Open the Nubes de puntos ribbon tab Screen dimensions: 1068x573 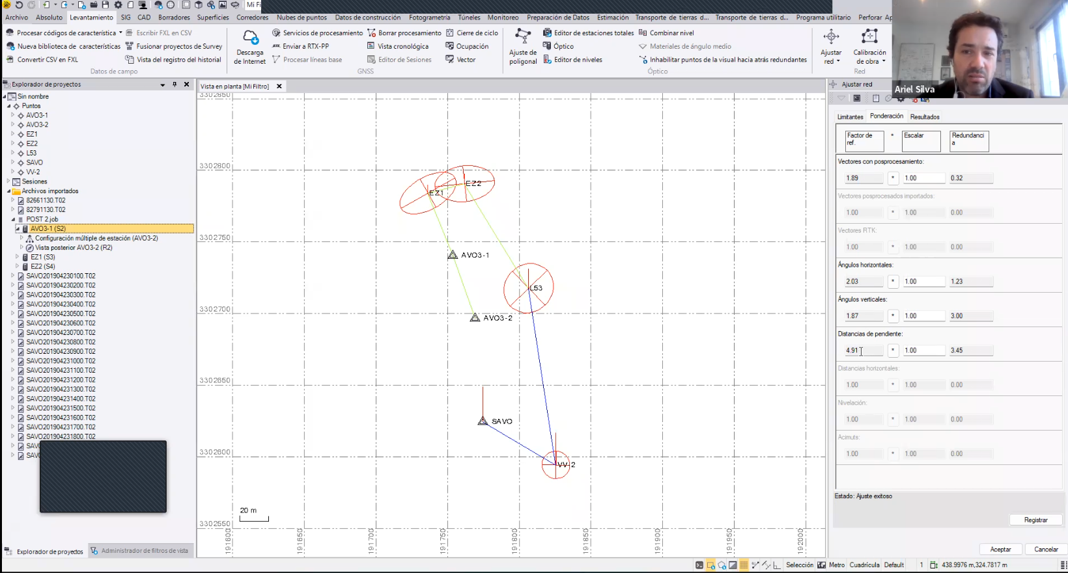point(302,18)
